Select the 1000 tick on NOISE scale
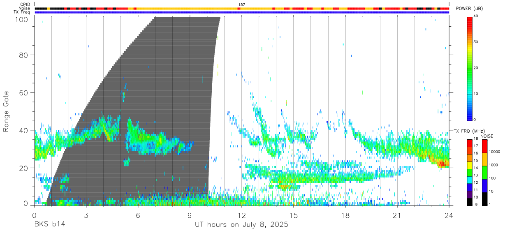This screenshot has height=233, width=505. pyautogui.click(x=493, y=165)
